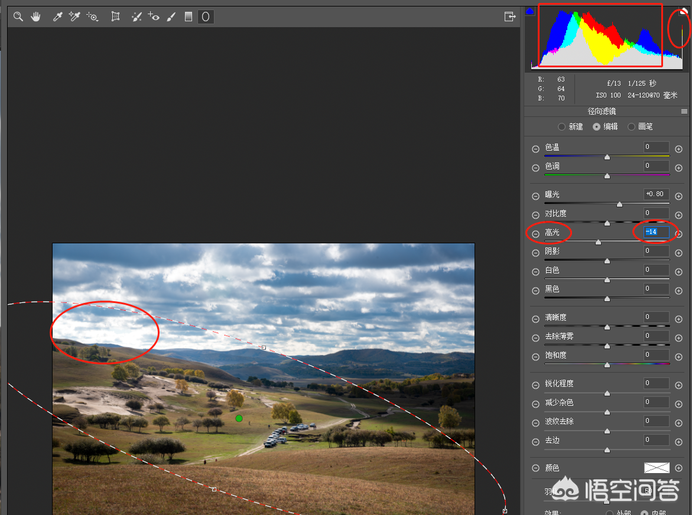Select the Red Eye Removal tool

click(x=154, y=17)
